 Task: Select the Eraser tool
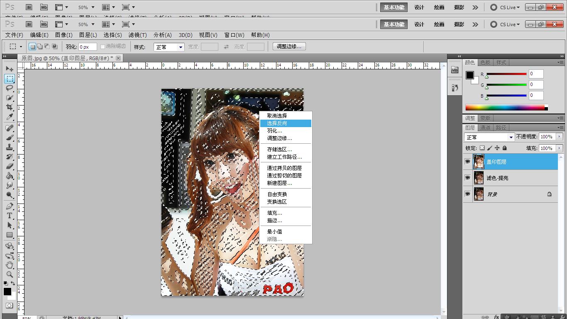[x=9, y=166]
